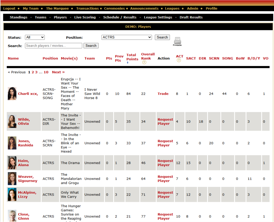The image size is (274, 222).
Task: Request Player for Sigourney Weaver
Action: tap(165, 179)
